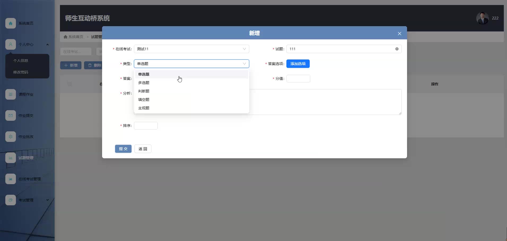This screenshot has height=241, width=507.
Task: Click the 作业批改 gear icon
Action: (x=11, y=137)
